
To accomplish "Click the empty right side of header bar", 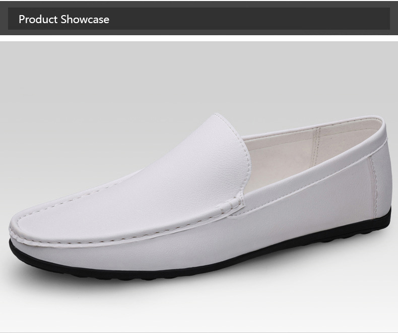I will coord(302,19).
